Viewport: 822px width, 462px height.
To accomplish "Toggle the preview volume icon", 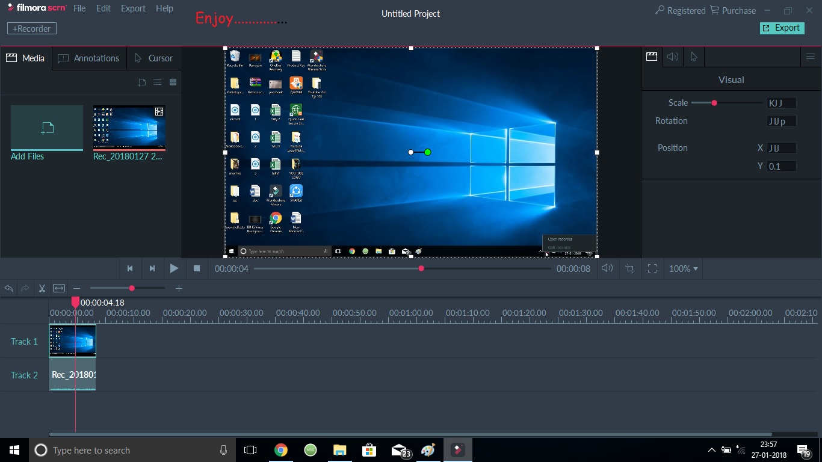I will pyautogui.click(x=607, y=268).
